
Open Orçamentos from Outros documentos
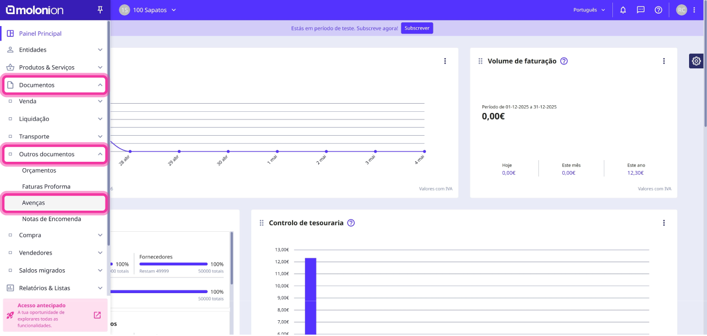click(x=39, y=170)
